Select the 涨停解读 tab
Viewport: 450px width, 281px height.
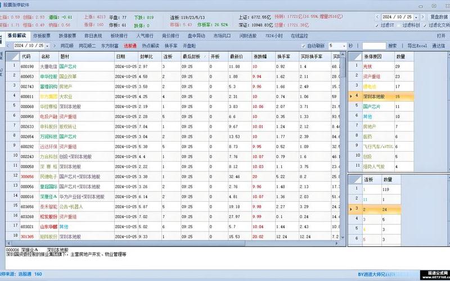(17, 36)
